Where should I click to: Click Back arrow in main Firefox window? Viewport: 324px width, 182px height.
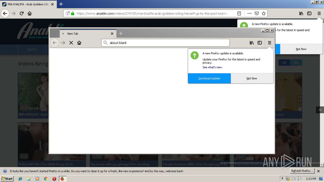[5, 13]
